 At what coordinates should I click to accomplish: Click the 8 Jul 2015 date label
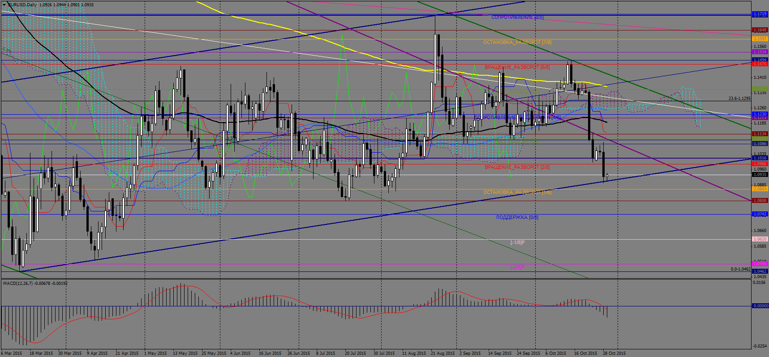[326, 353]
